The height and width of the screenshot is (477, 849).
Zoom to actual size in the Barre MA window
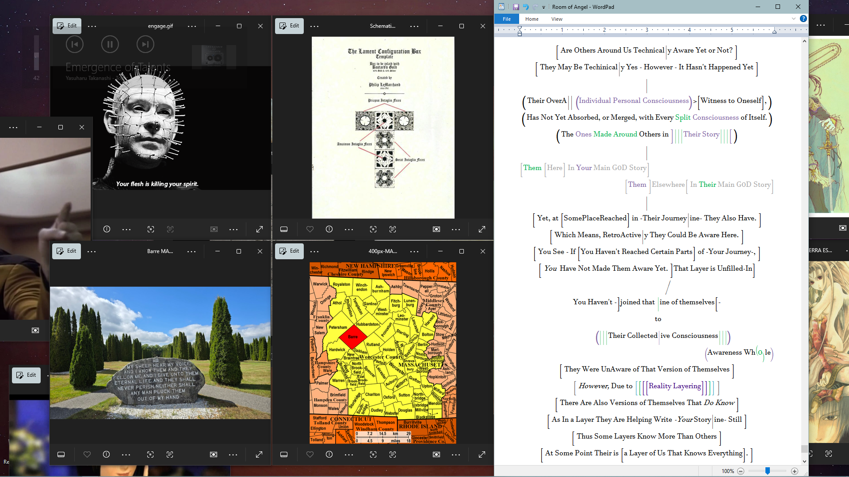point(214,454)
